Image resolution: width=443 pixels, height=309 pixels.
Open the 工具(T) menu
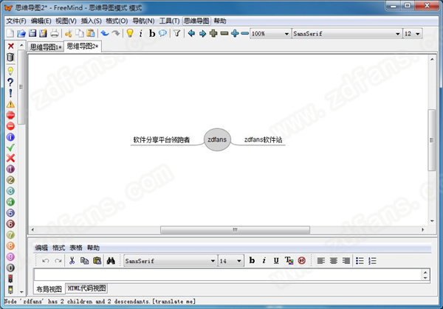(x=169, y=21)
